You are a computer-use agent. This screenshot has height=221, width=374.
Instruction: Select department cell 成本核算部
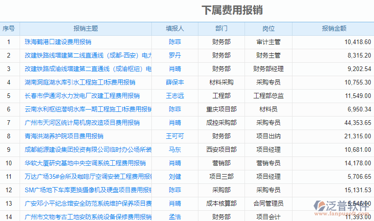point(221,204)
